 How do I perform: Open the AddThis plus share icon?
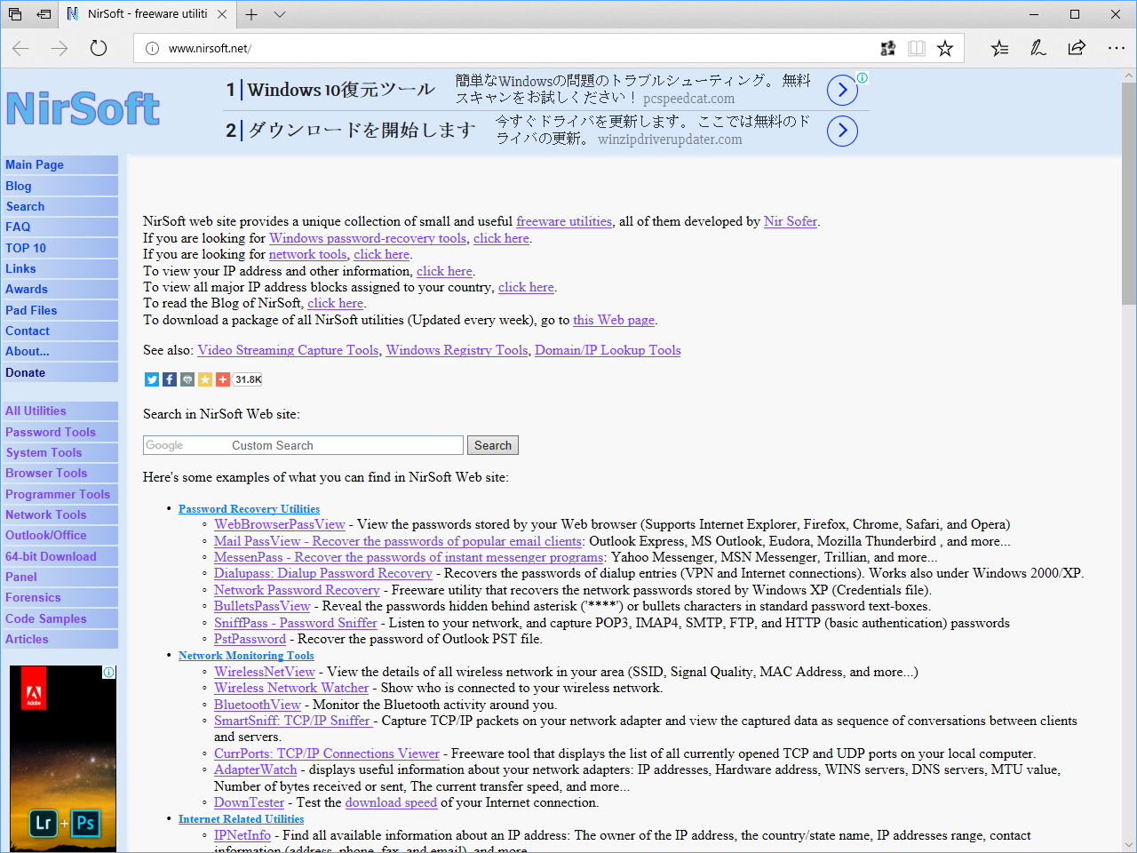pyautogui.click(x=222, y=379)
